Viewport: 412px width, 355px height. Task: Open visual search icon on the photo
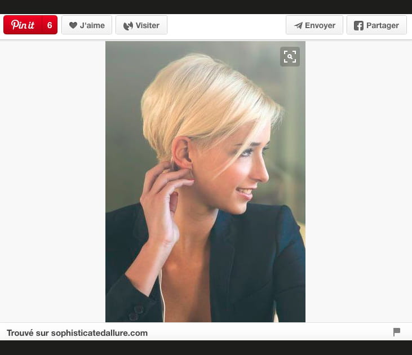(x=290, y=56)
